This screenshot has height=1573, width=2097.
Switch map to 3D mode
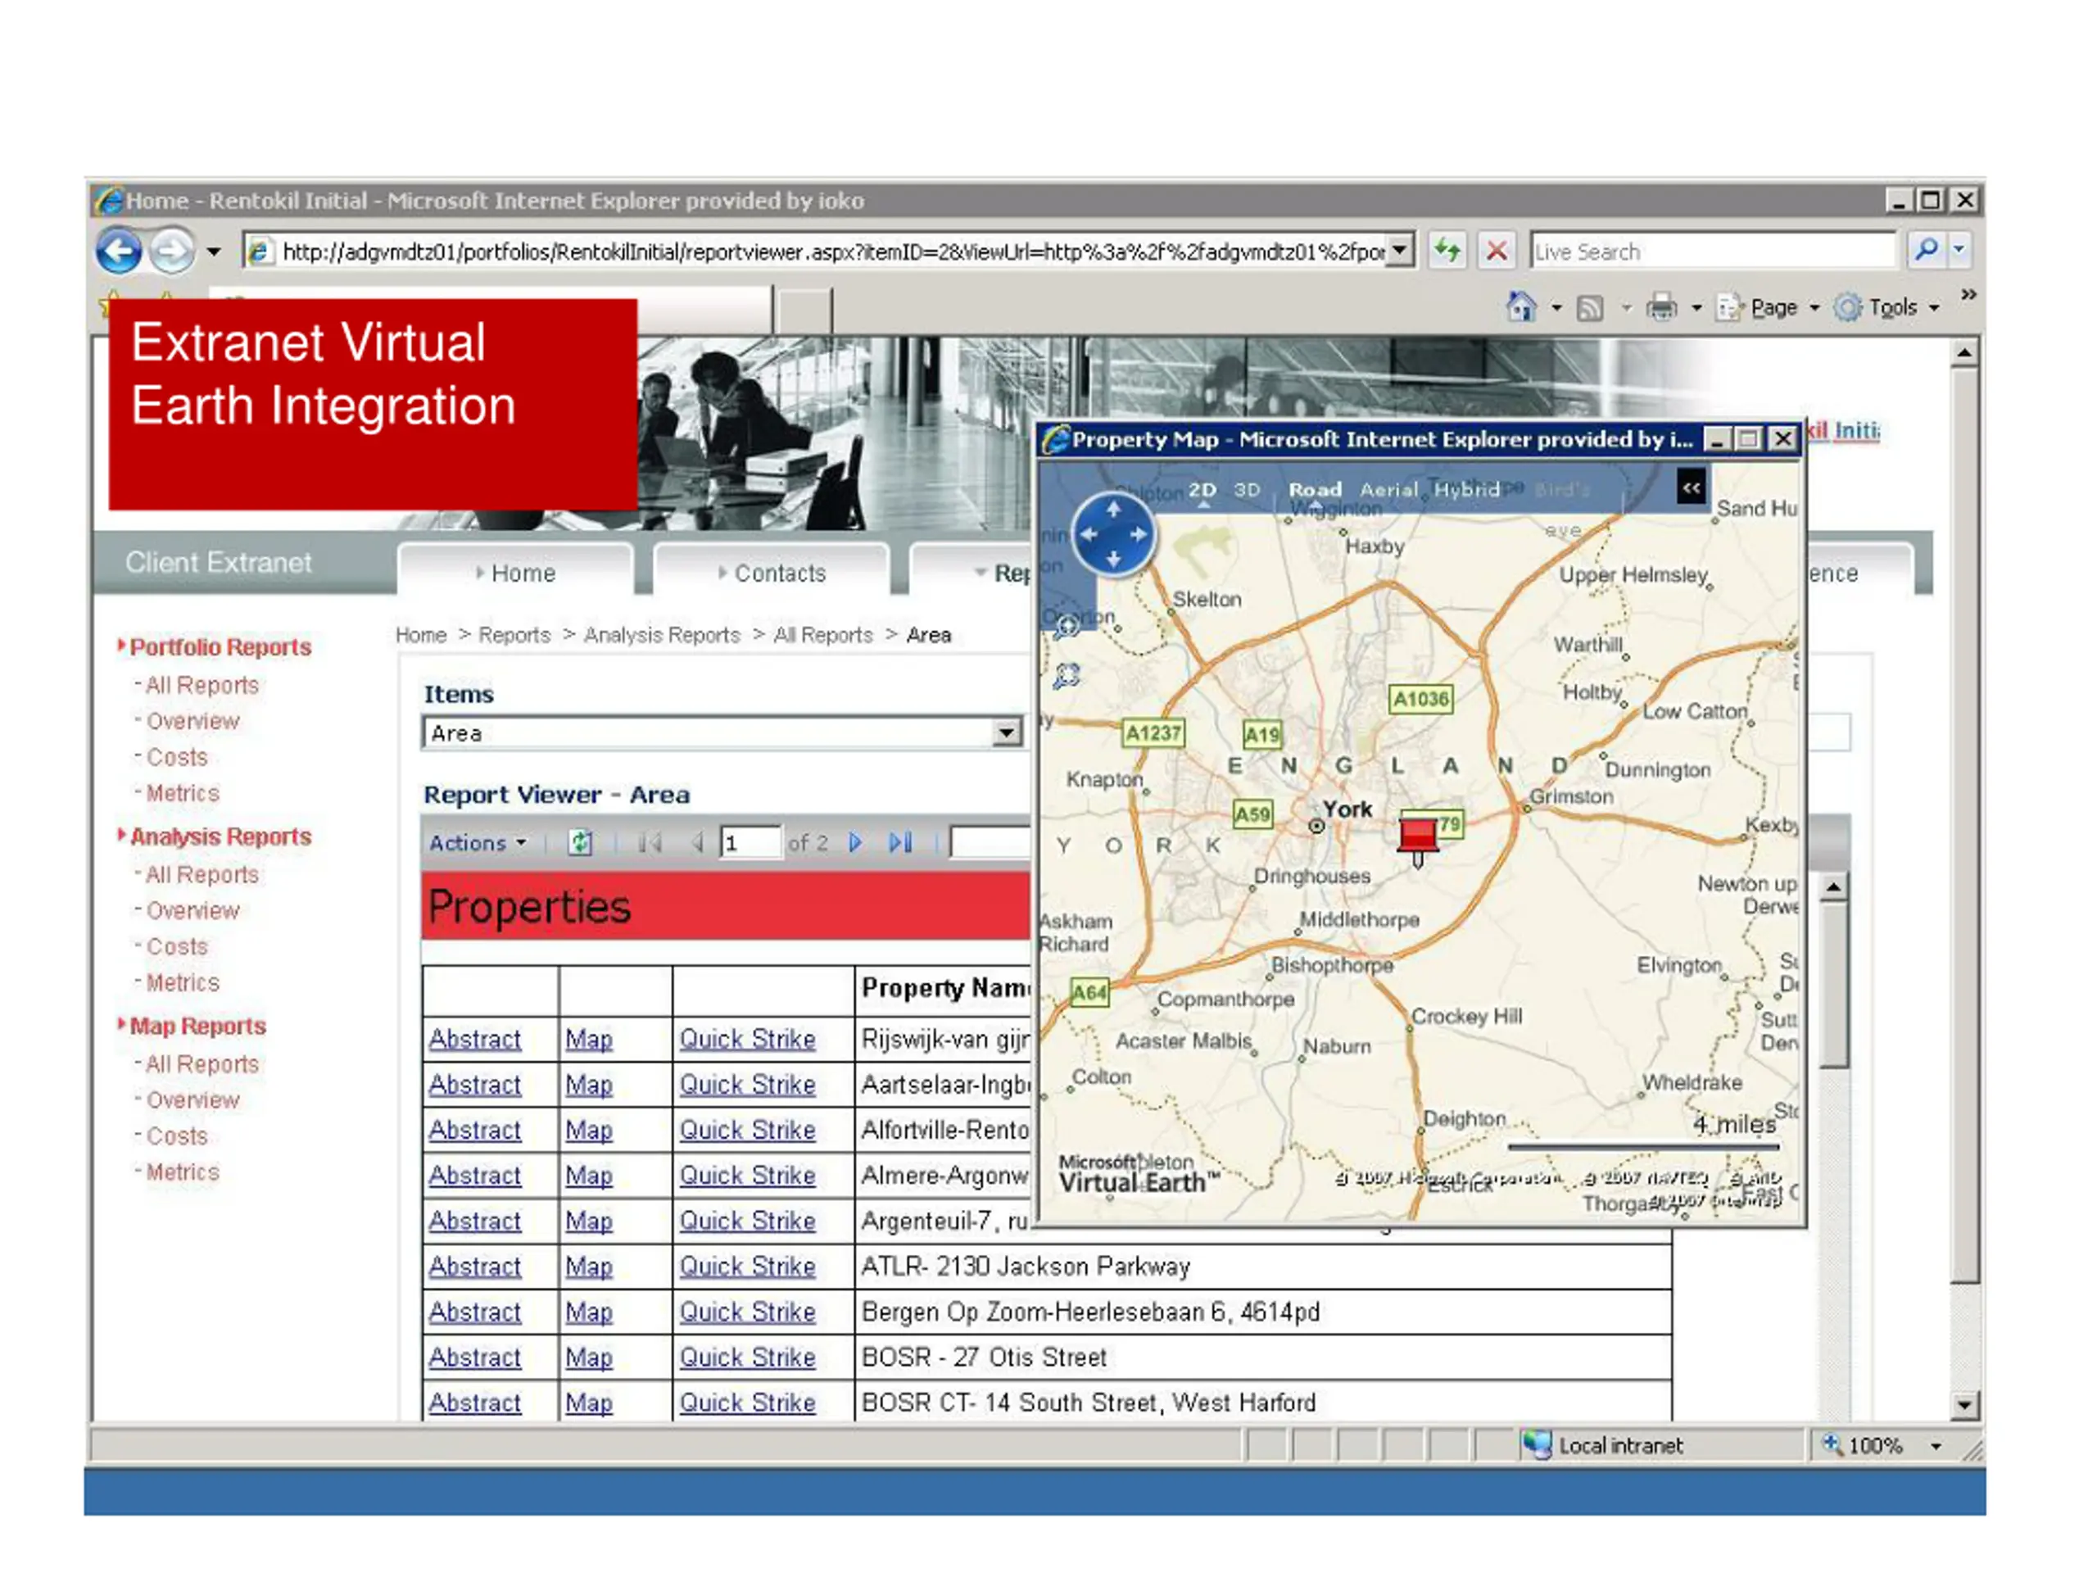point(1247,489)
